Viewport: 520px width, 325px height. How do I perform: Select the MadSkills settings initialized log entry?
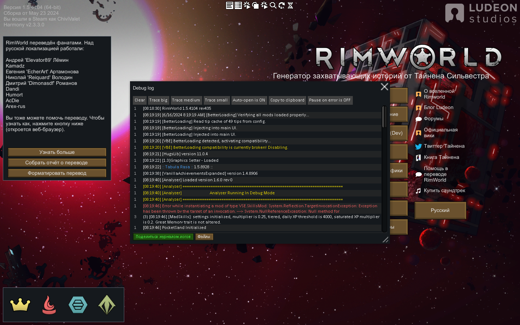[257, 220]
